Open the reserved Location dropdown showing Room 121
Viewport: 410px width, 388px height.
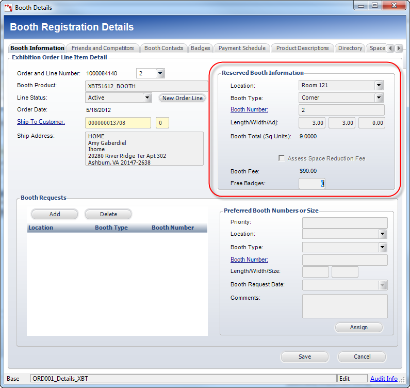point(379,85)
